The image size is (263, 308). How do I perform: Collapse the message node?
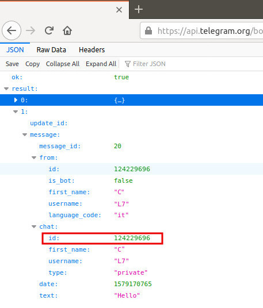click(x=25, y=134)
